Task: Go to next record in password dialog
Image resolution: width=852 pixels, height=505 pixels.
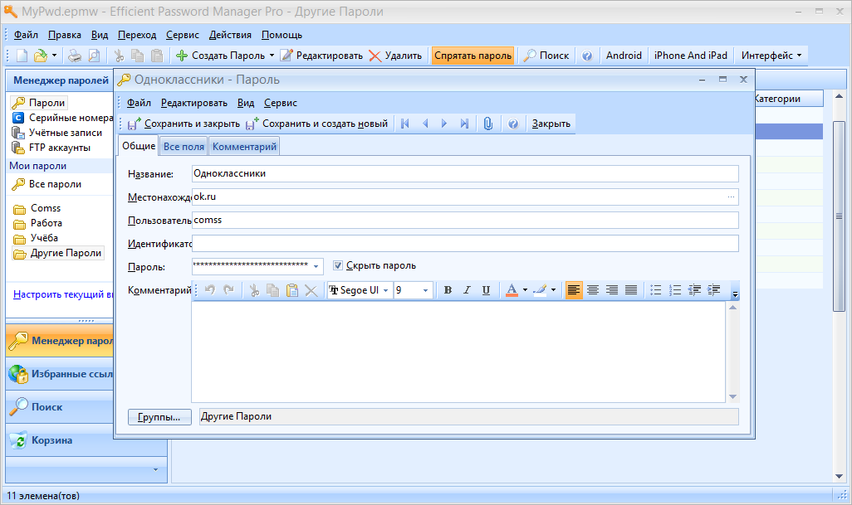Action: 444,124
